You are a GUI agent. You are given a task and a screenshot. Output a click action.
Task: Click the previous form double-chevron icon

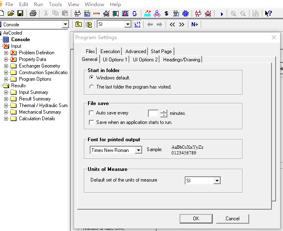pos(172,24)
